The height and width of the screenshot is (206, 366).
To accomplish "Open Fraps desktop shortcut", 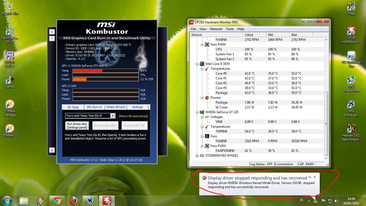I will click(x=351, y=8).
